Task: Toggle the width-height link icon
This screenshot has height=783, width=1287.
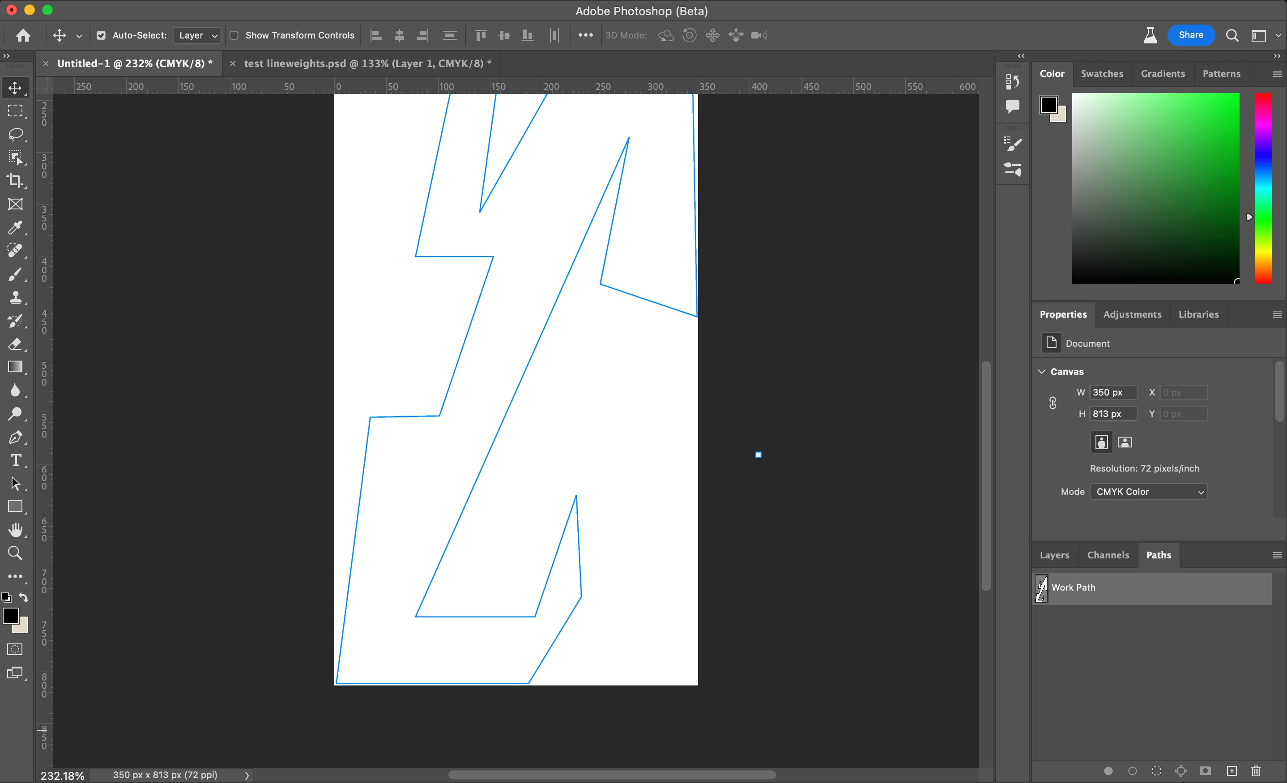Action: (x=1053, y=403)
